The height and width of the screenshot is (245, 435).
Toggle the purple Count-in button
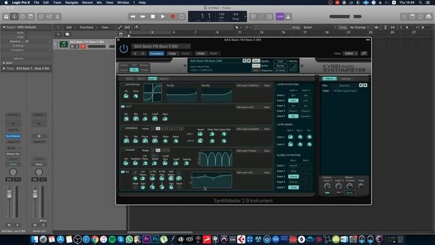pos(279,16)
